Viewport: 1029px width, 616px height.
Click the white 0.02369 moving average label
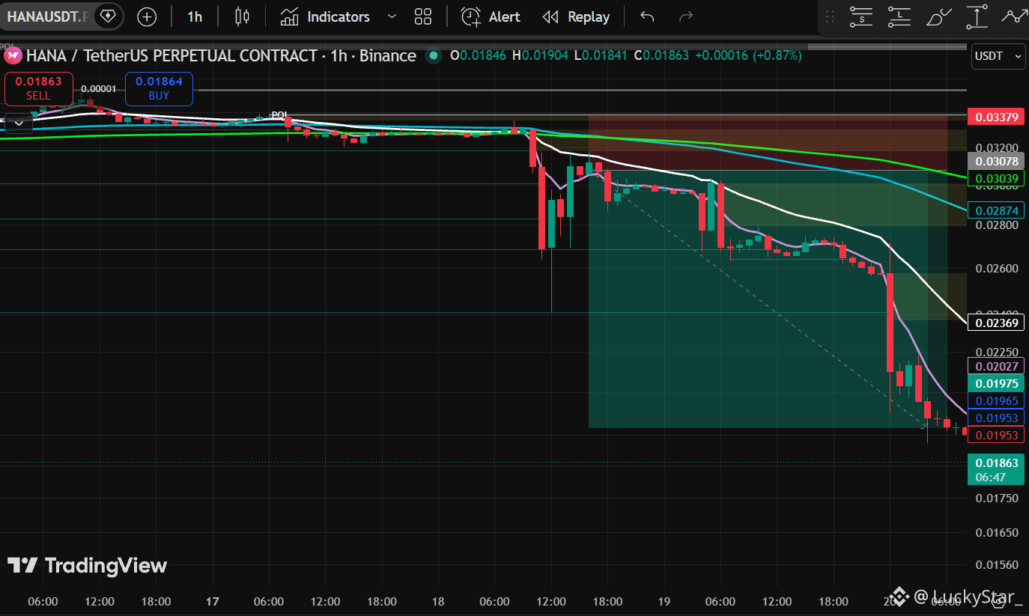coord(996,323)
